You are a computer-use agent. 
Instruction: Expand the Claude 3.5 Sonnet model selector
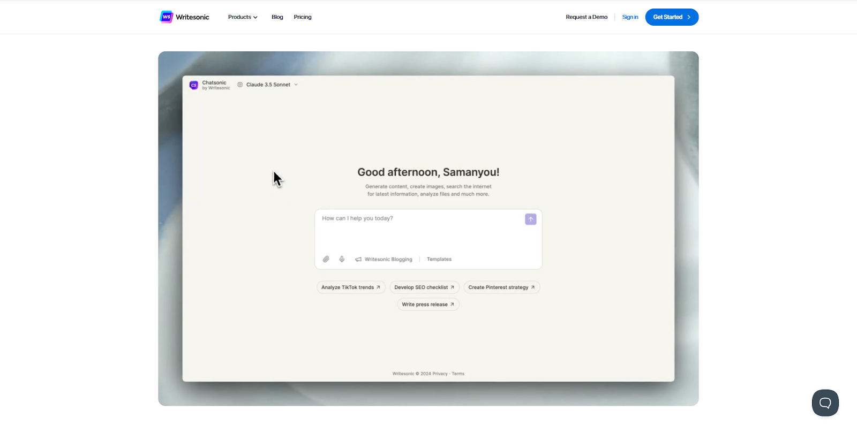point(268,85)
